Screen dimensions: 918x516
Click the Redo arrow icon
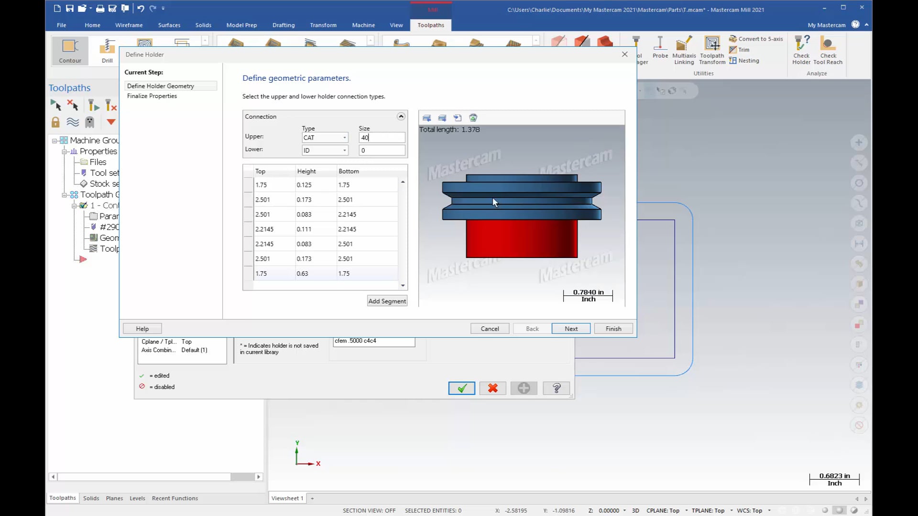click(x=153, y=8)
